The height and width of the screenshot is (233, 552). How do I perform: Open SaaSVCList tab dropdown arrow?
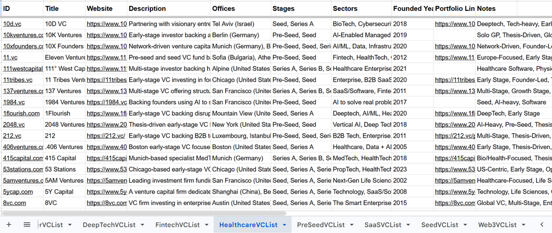tap(408, 225)
